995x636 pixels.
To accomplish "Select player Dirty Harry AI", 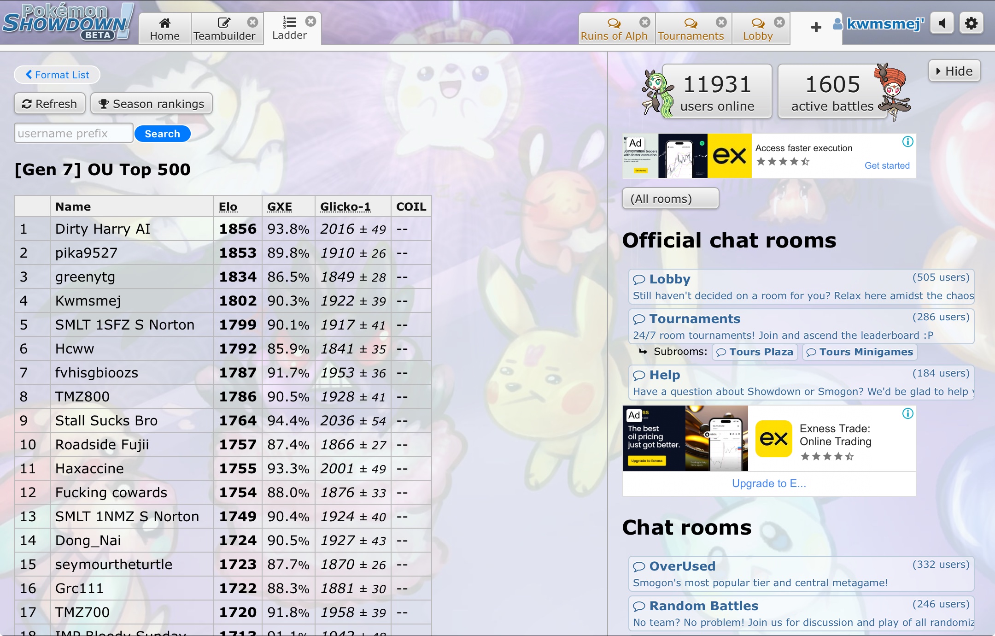I will pos(103,229).
